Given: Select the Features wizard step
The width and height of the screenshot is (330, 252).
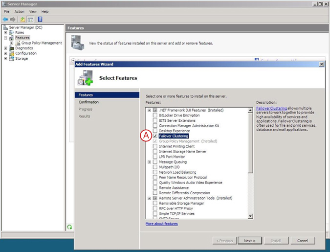Looking at the screenshot, I should pyautogui.click(x=107, y=95).
